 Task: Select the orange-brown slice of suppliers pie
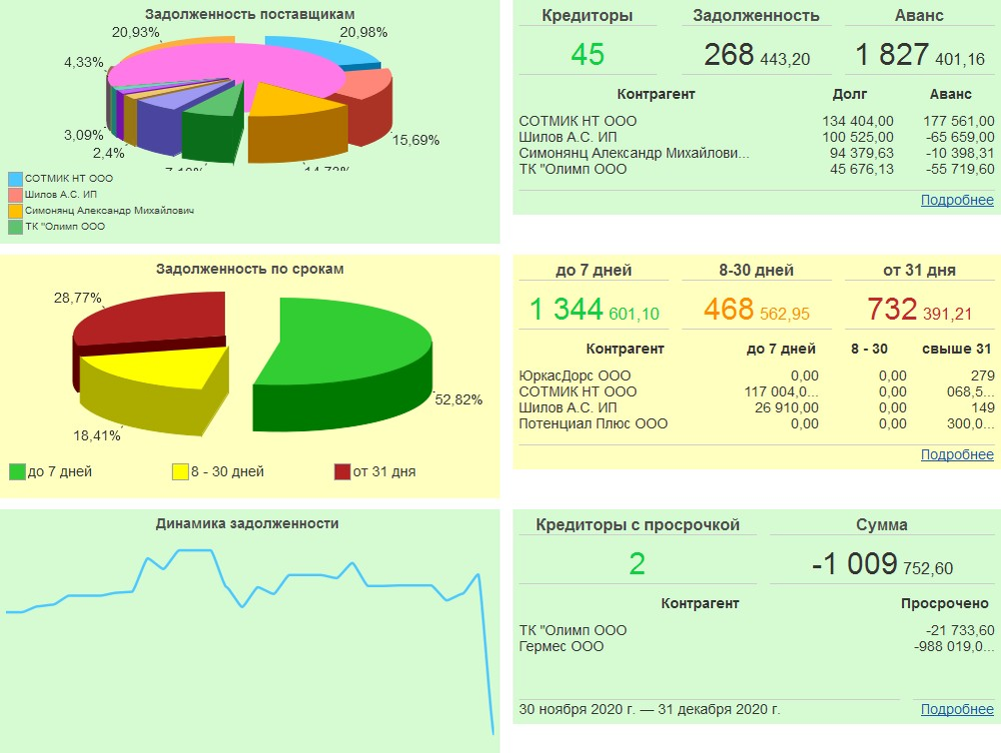pos(297,125)
